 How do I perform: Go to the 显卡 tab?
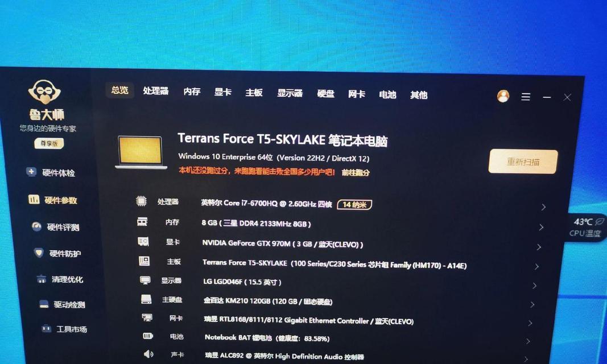click(222, 92)
